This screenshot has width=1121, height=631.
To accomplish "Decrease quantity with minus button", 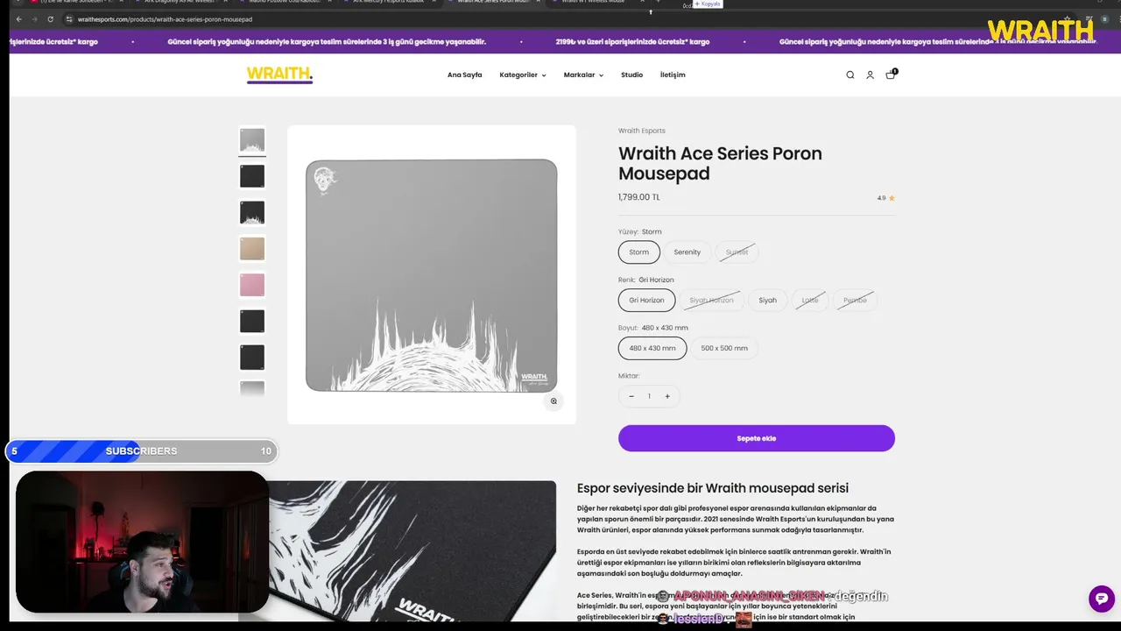I will pos(631,396).
